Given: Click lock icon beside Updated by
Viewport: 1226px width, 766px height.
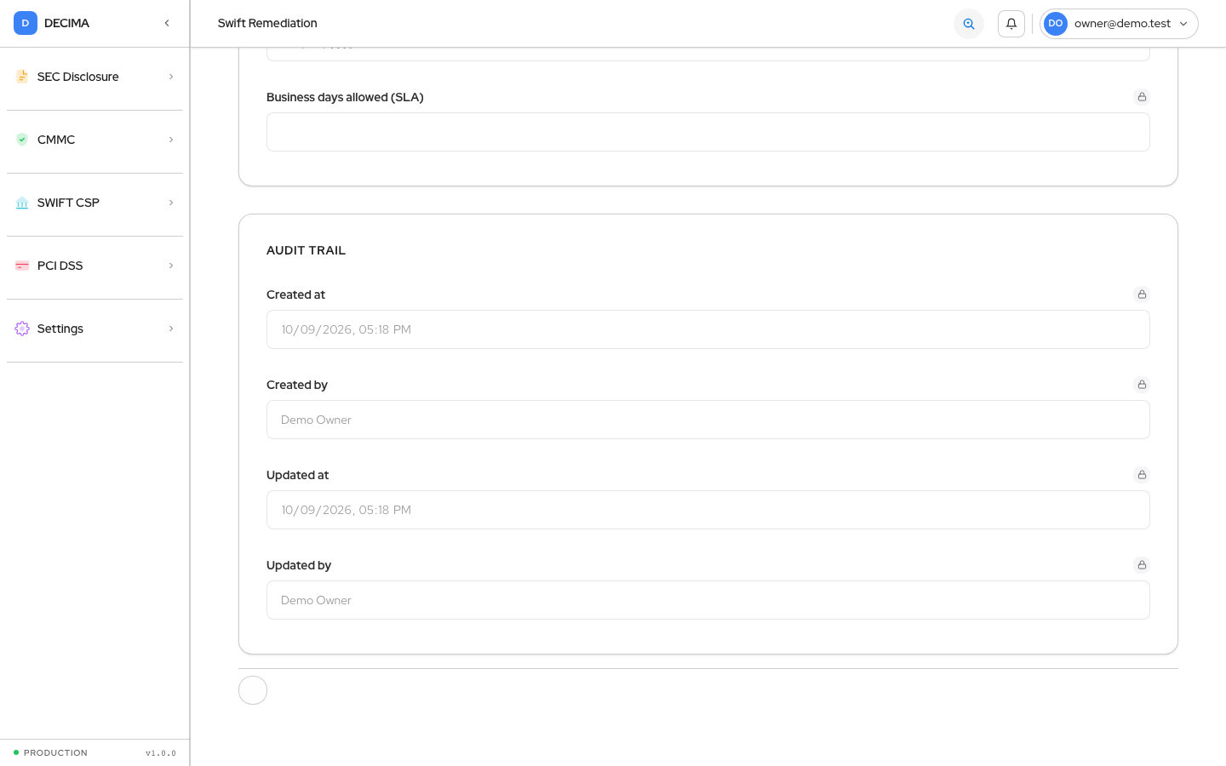Looking at the screenshot, I should point(1142,565).
